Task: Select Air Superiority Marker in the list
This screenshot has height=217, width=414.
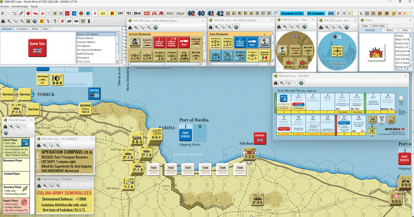Action: click(x=96, y=50)
